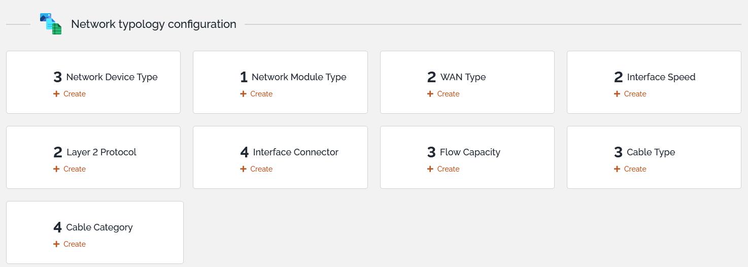Click plus icon under Network Module Type
748x267 pixels.
243,94
